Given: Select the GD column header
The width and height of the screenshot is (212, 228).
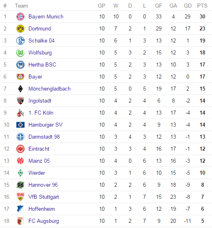Looking at the screenshot, I should 188,6.
